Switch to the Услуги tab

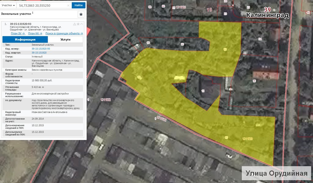point(65,39)
